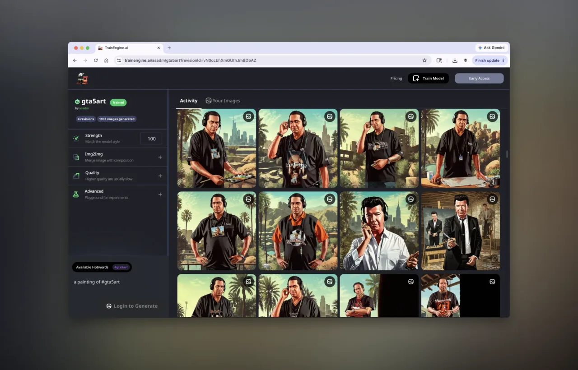Open the white-shirt man on phone thumbnail

pyautogui.click(x=379, y=231)
